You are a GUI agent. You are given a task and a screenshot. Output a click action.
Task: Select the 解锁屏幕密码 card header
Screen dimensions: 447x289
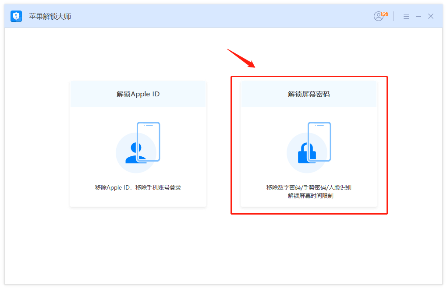coord(309,94)
